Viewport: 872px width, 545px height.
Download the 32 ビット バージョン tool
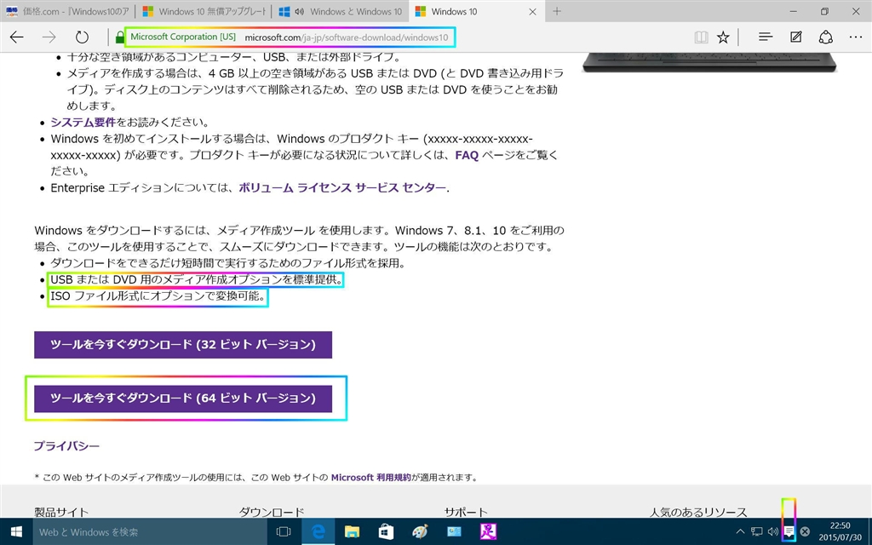tap(183, 345)
